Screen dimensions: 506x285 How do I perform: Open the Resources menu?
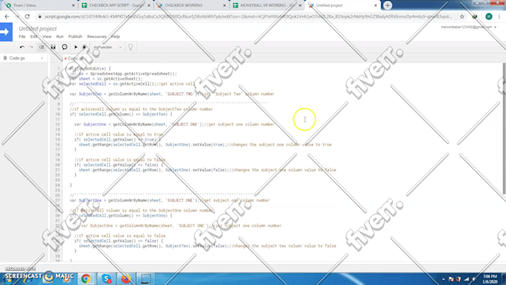click(x=97, y=36)
